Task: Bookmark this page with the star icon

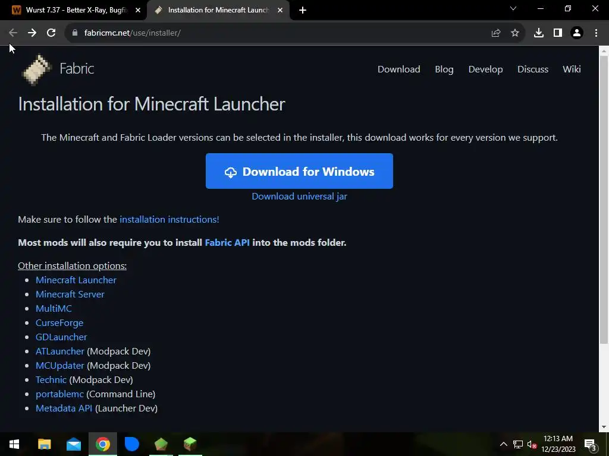Action: point(515,33)
